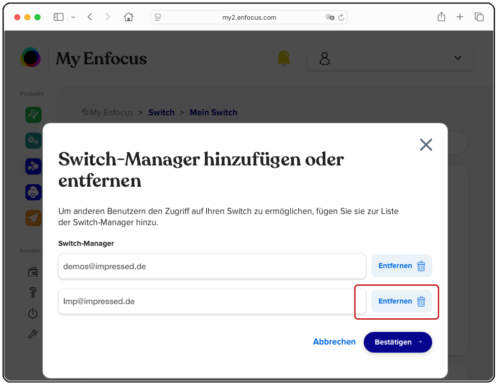This screenshot has width=497, height=384.
Task: Click the Bestätigen button
Action: (398, 342)
